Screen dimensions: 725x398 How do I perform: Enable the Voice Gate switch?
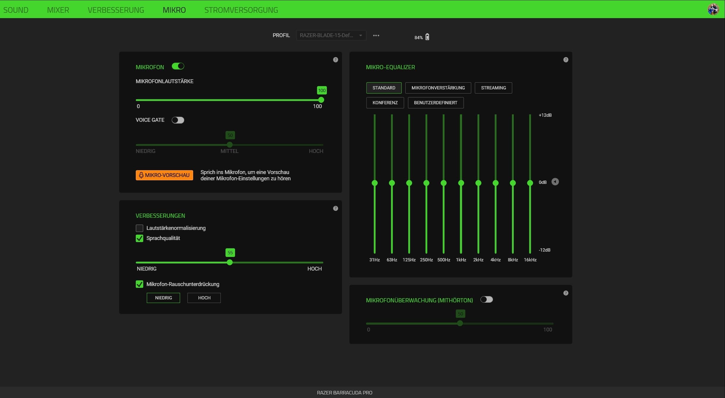(x=178, y=120)
